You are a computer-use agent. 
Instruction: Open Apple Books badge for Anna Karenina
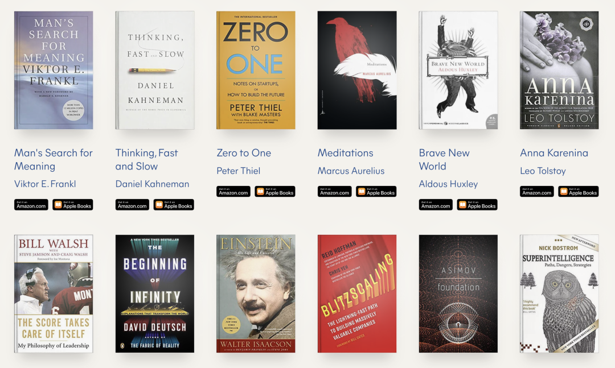coord(579,192)
